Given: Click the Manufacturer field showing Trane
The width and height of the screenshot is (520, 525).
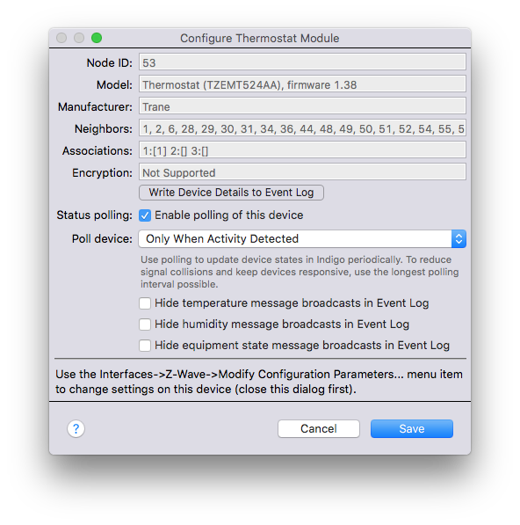Looking at the screenshot, I should tap(302, 106).
